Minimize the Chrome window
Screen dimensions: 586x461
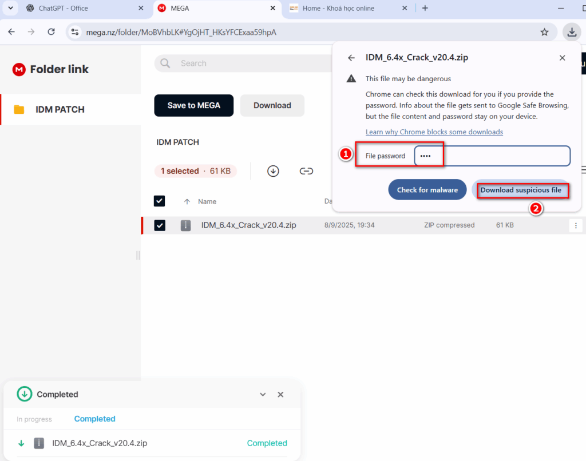point(561,8)
